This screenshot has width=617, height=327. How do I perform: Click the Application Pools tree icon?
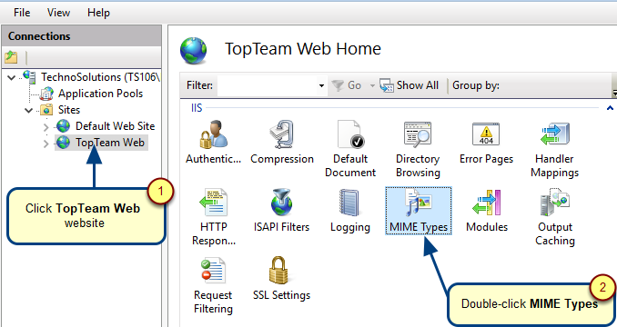tap(46, 94)
